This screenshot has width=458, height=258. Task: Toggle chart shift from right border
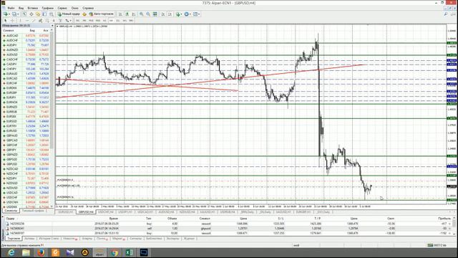170,14
